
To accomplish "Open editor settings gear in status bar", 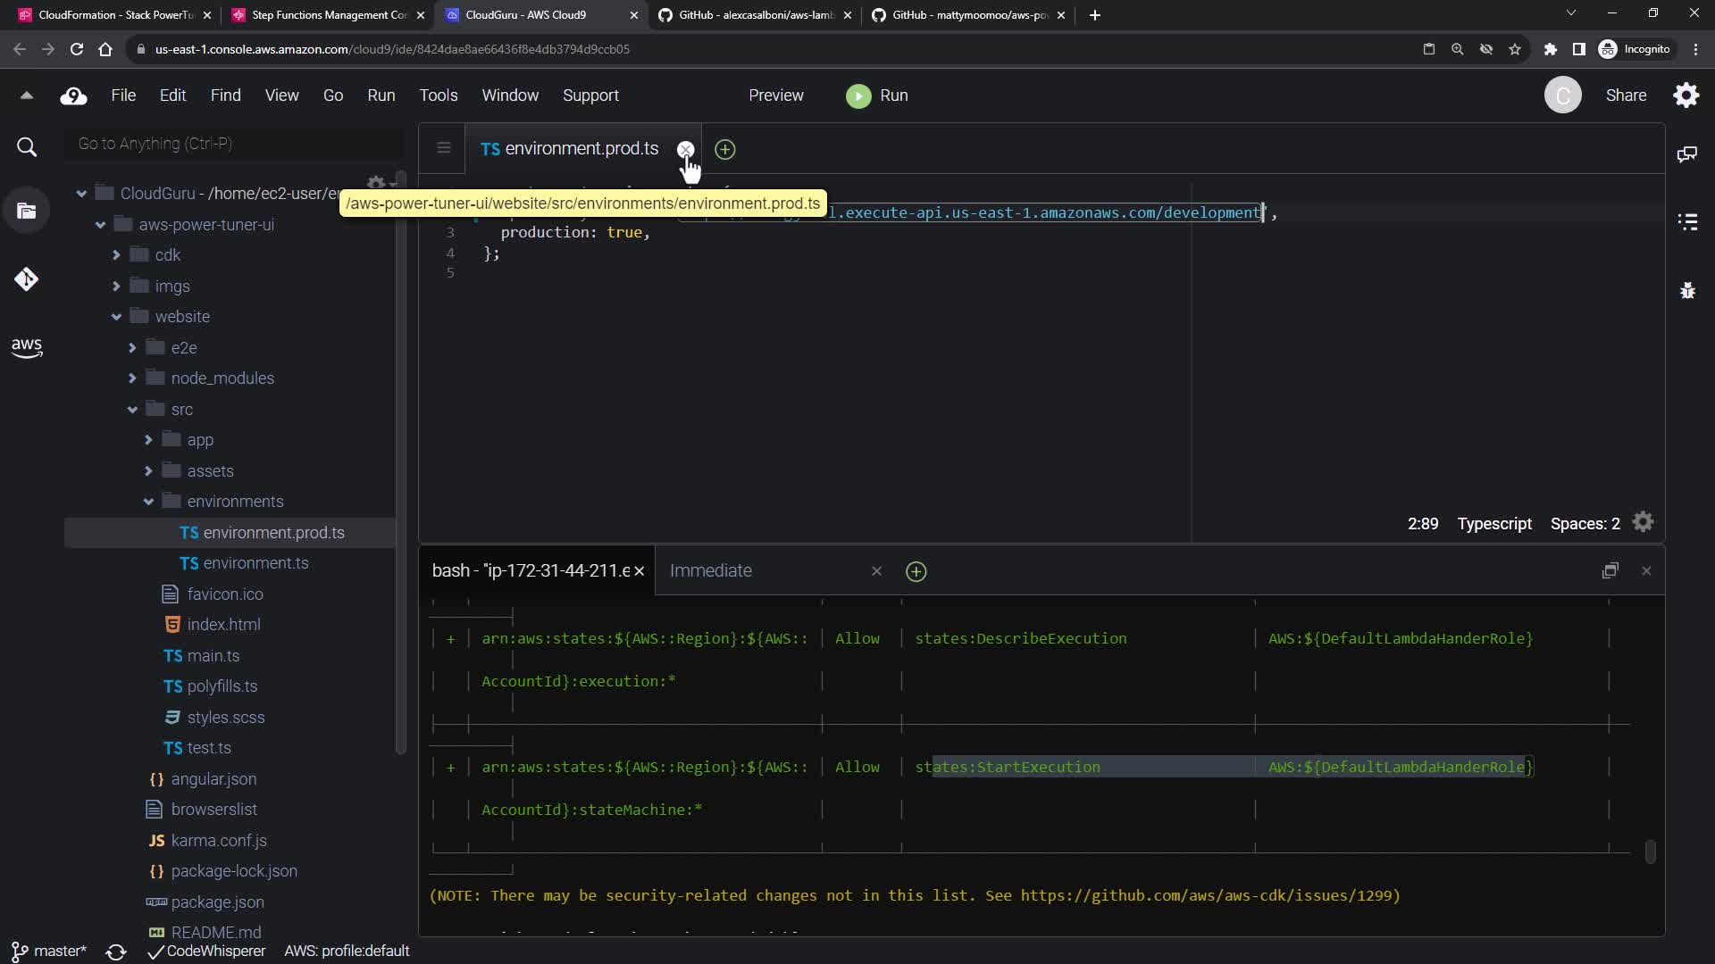I will [x=1643, y=523].
